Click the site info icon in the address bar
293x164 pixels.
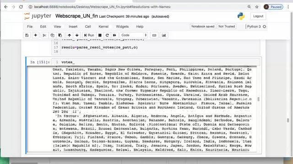tap(30, 7)
